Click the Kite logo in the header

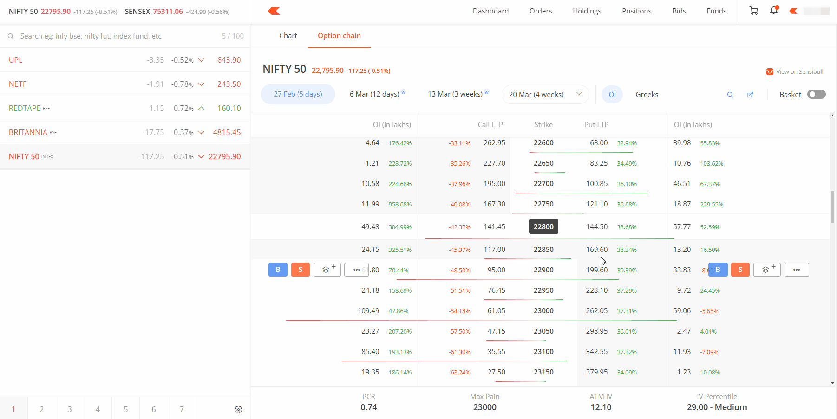click(x=274, y=11)
